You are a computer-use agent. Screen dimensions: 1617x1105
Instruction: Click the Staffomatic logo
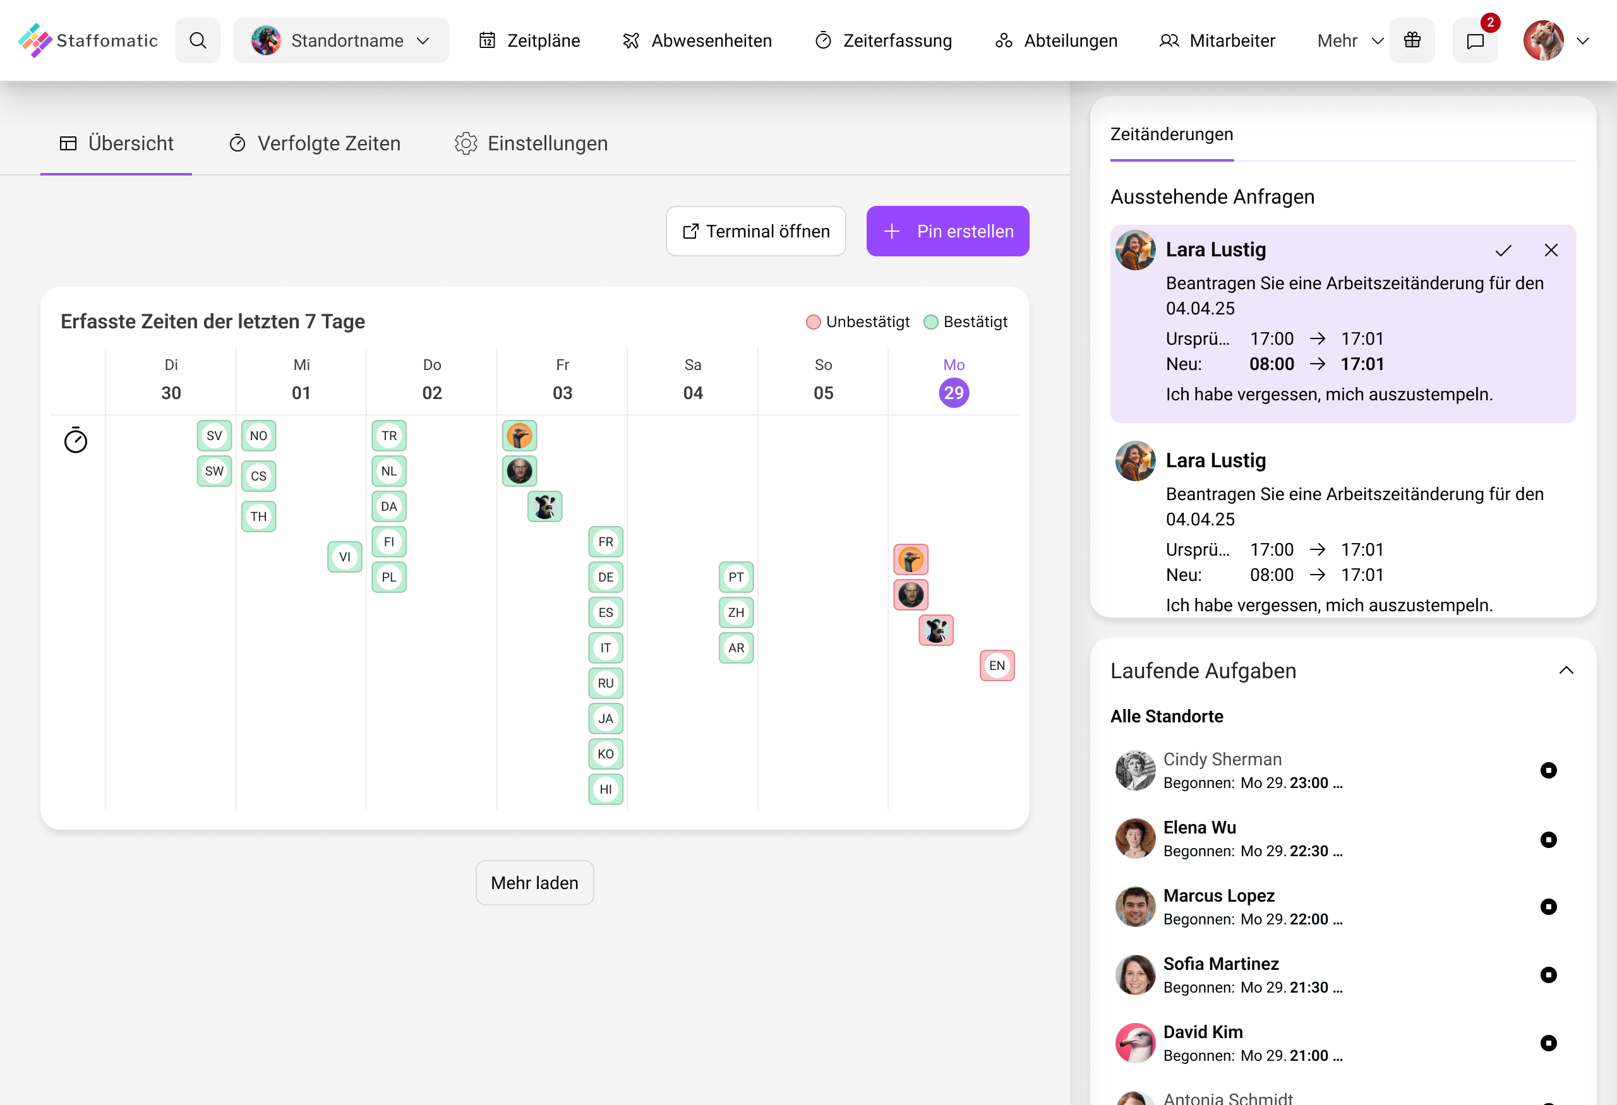tap(88, 40)
